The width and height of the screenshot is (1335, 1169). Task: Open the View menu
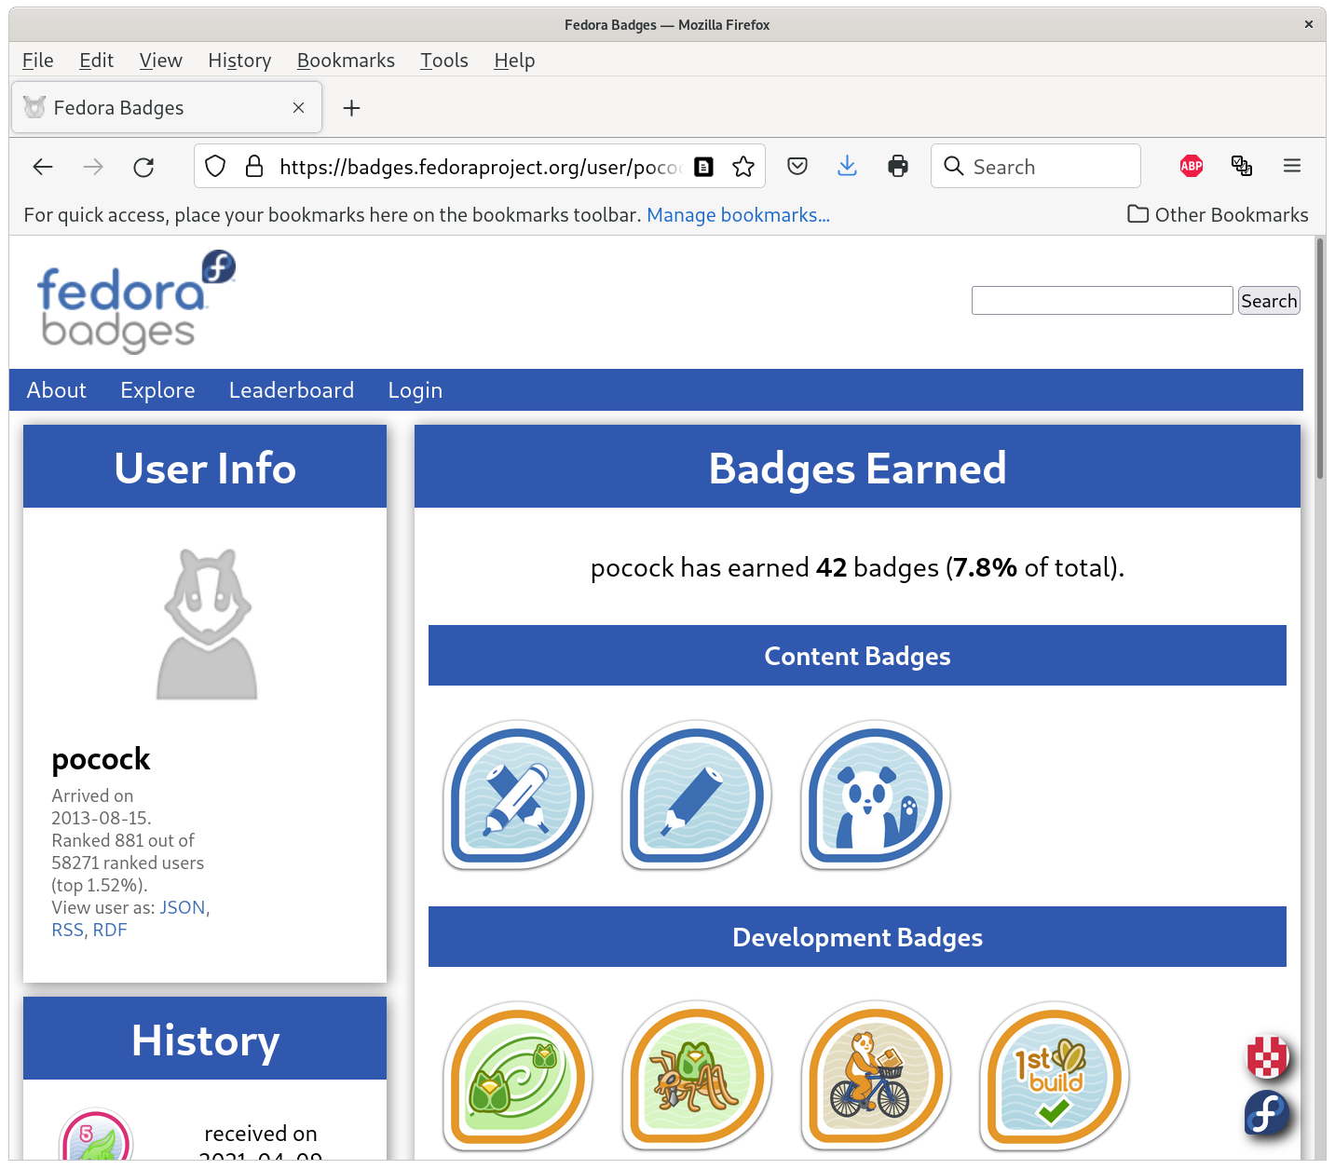(160, 61)
